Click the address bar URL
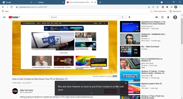Screen dimensions: 183x99 (33, 7)
